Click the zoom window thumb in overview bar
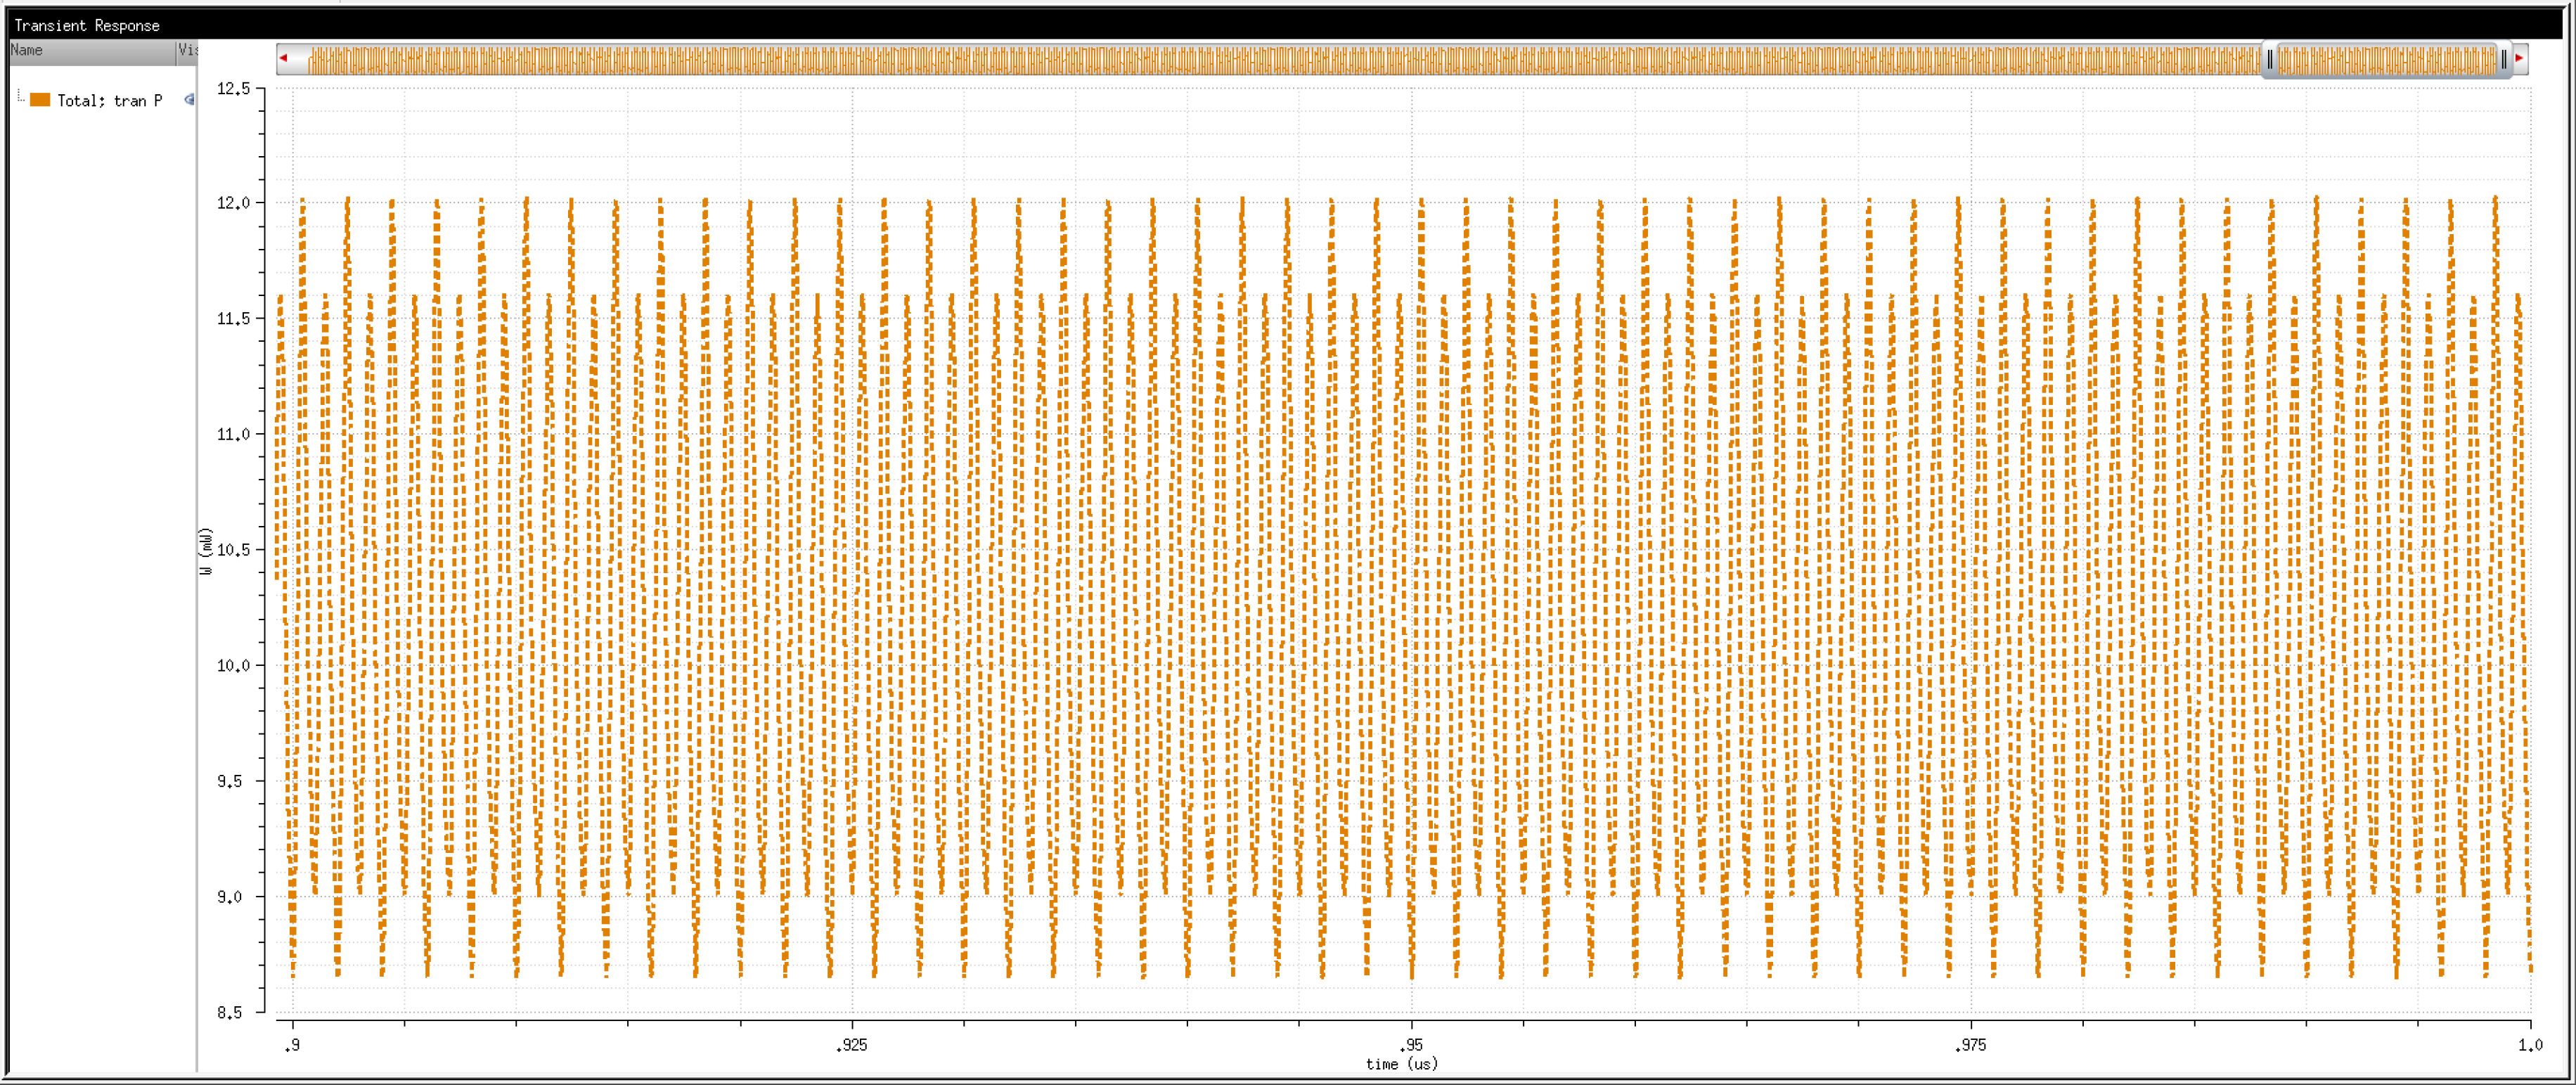The height and width of the screenshot is (1085, 2576). (2386, 60)
